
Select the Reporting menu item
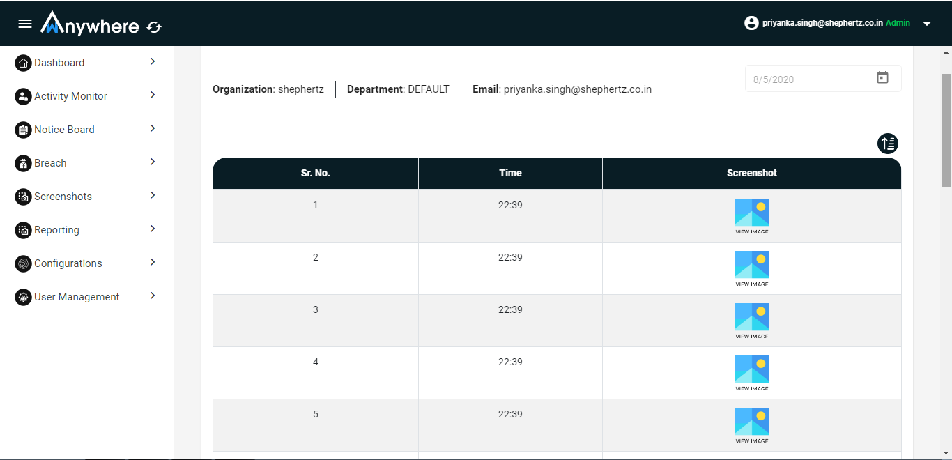(x=56, y=230)
